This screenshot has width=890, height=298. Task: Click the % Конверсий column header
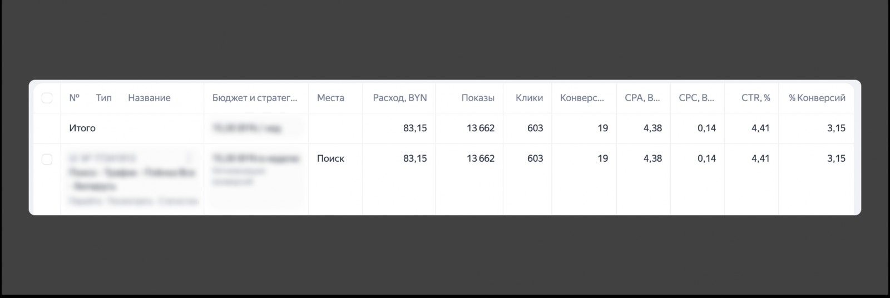click(817, 98)
